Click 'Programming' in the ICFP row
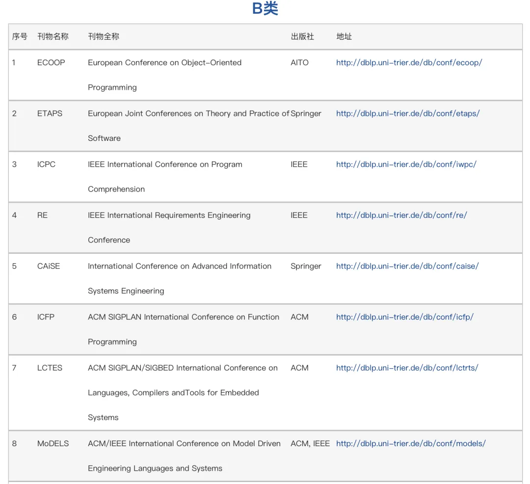Viewport: 530px width, 484px height. (112, 342)
